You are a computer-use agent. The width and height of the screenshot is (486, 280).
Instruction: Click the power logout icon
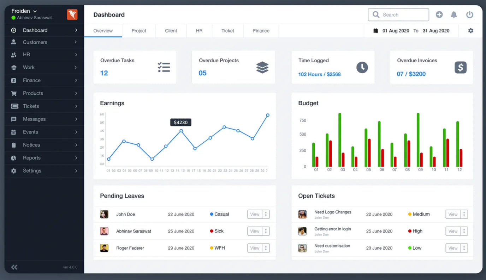pos(469,15)
